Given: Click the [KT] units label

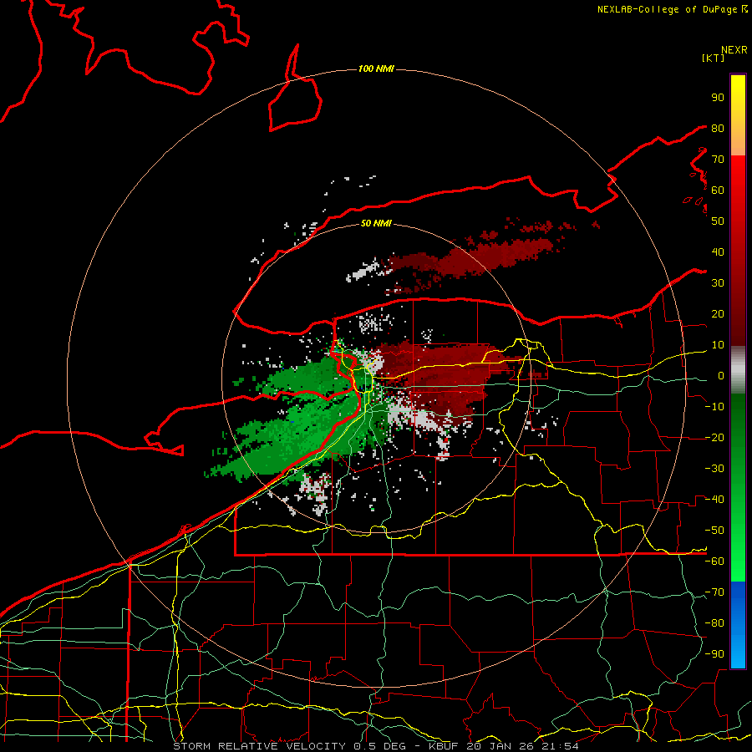Looking at the screenshot, I should (714, 58).
